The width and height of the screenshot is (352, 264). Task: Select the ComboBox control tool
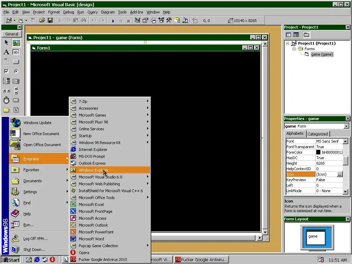point(6,81)
